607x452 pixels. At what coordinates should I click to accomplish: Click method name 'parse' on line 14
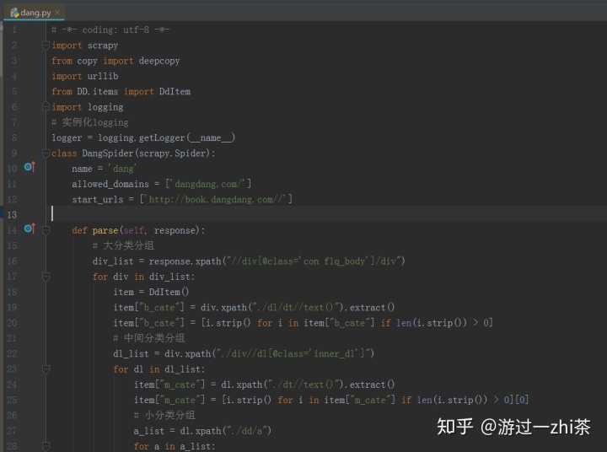(105, 230)
